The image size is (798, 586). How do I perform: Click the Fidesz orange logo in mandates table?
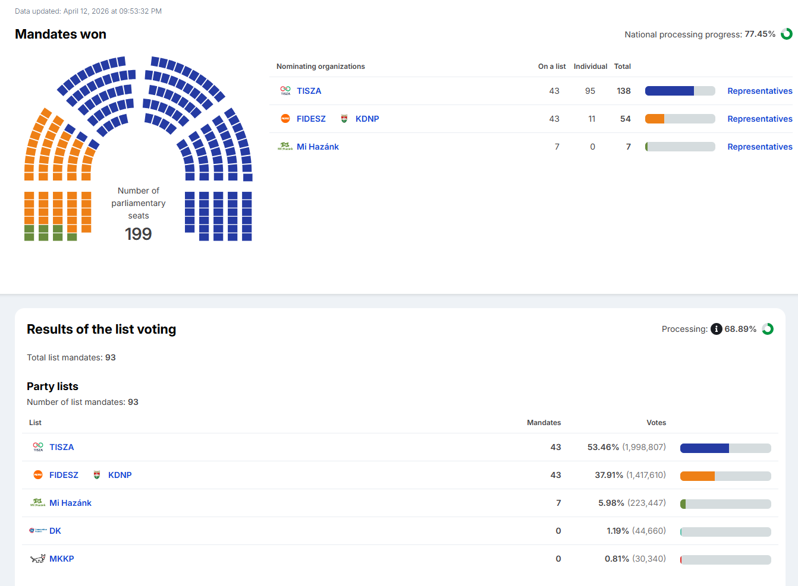pos(285,119)
